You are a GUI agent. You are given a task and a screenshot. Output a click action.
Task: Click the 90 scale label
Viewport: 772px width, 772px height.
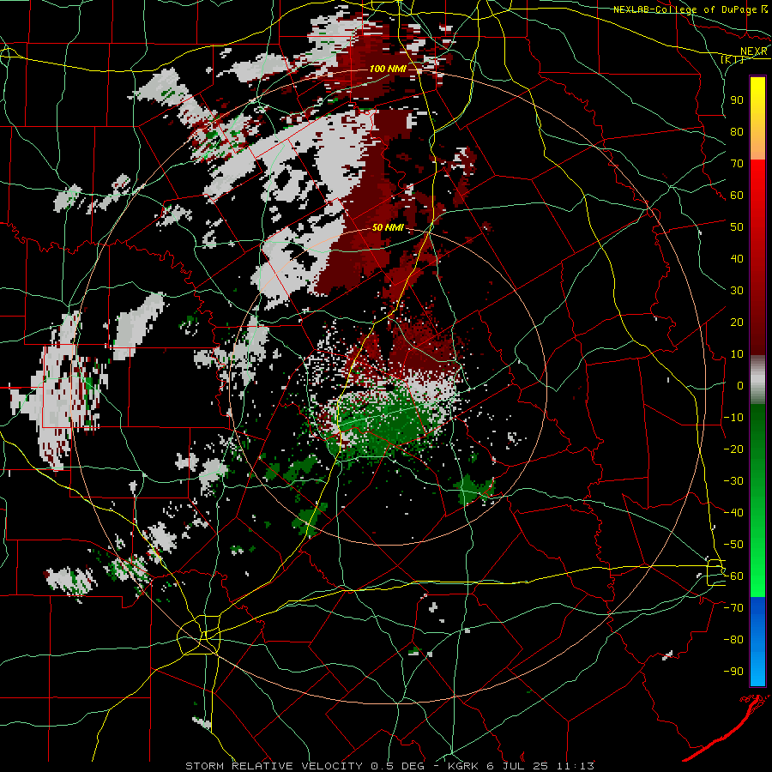pos(737,100)
